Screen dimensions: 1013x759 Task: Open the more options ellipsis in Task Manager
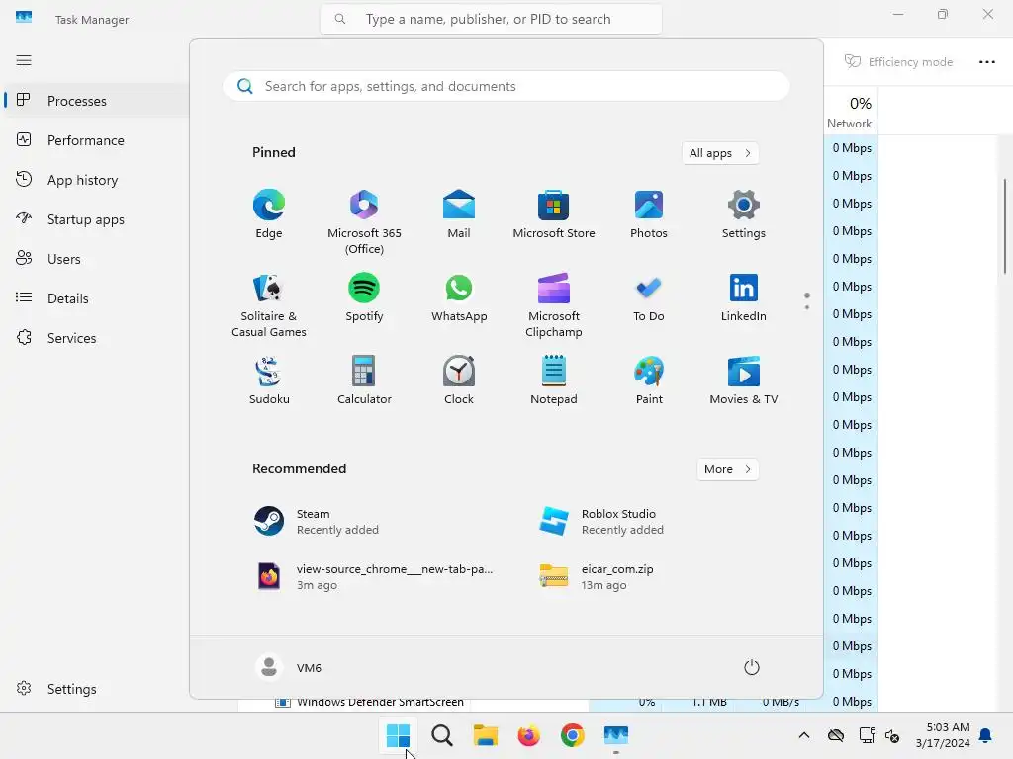pos(986,62)
